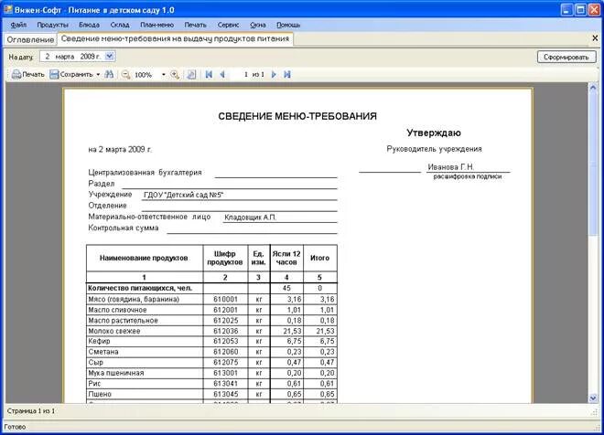
Task: Open the Склад menu
Action: tap(120, 25)
